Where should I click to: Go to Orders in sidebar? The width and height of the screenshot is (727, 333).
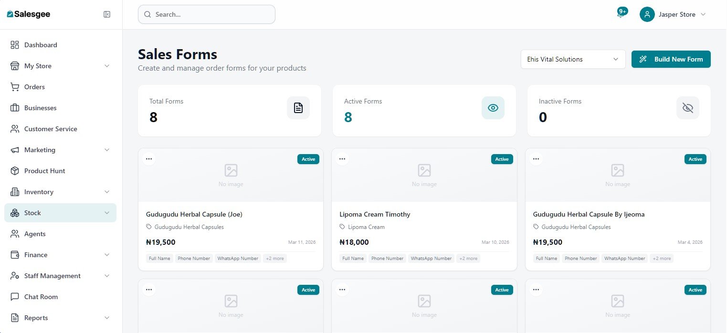[x=34, y=87]
